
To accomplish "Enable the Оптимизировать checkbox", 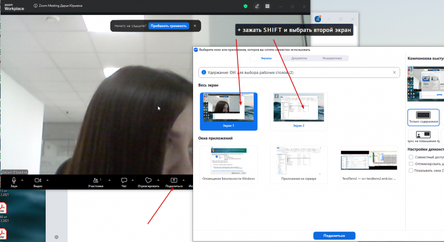I will [x=411, y=163].
